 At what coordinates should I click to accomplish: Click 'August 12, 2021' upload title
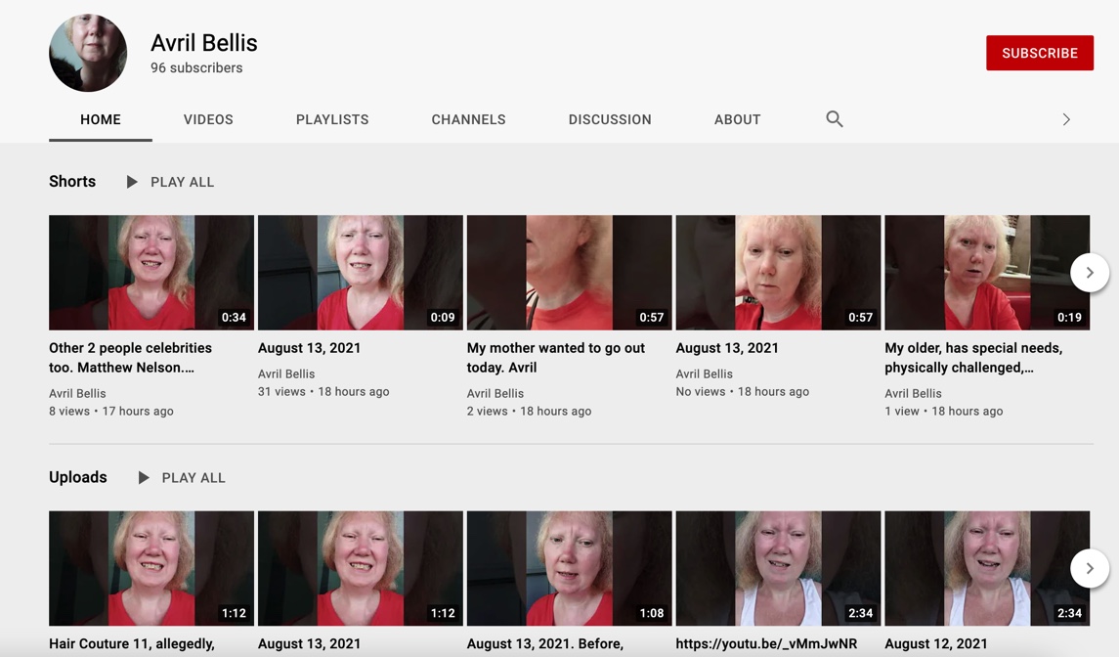coord(936,644)
